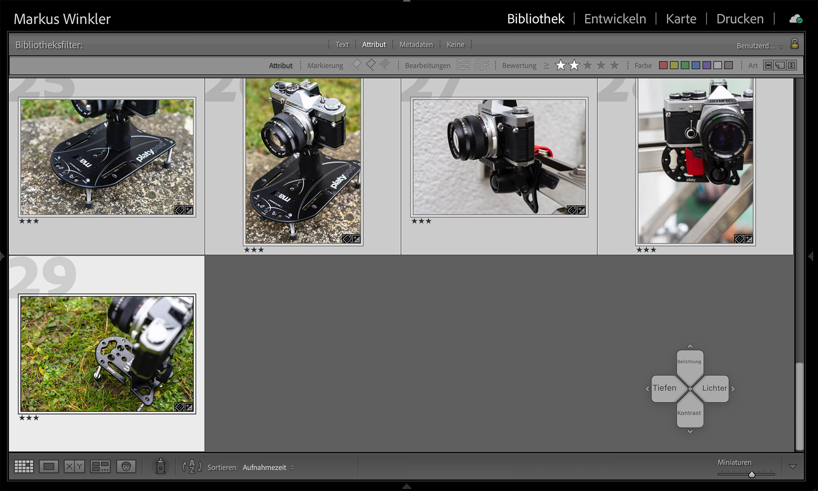Switch to Karte module
This screenshot has width=818, height=491.
point(681,19)
